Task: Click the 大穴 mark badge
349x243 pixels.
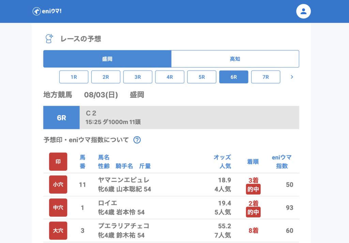Action: click(x=58, y=230)
